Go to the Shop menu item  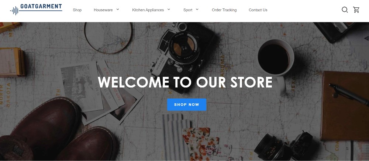coord(77,10)
